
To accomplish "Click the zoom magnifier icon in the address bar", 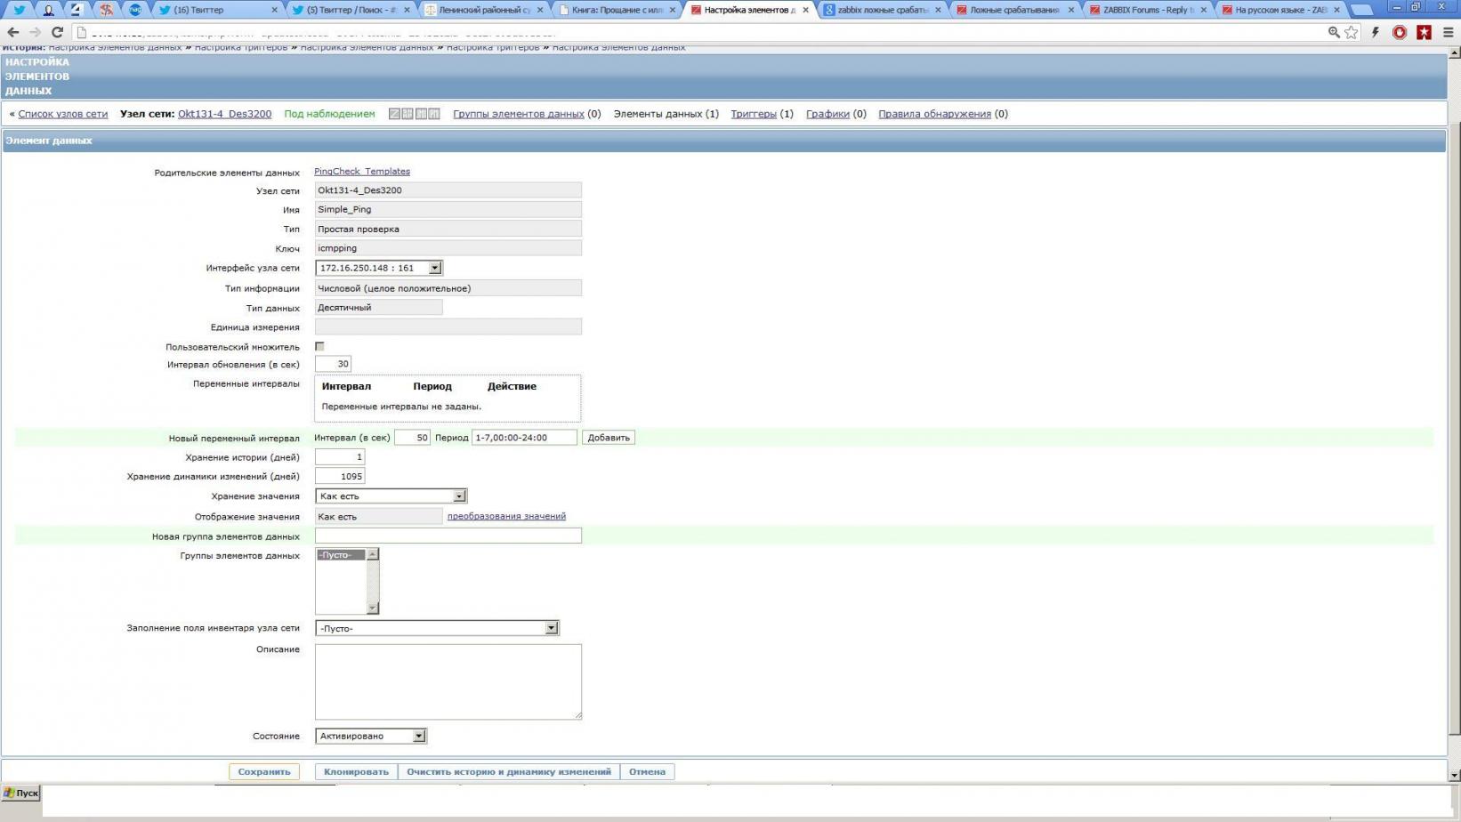I will click(x=1334, y=32).
